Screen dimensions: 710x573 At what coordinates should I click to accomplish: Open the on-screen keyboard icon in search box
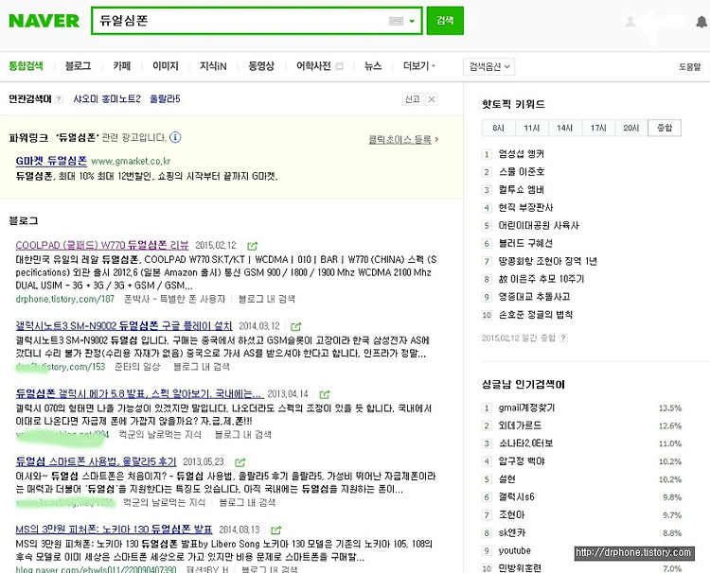pos(396,21)
